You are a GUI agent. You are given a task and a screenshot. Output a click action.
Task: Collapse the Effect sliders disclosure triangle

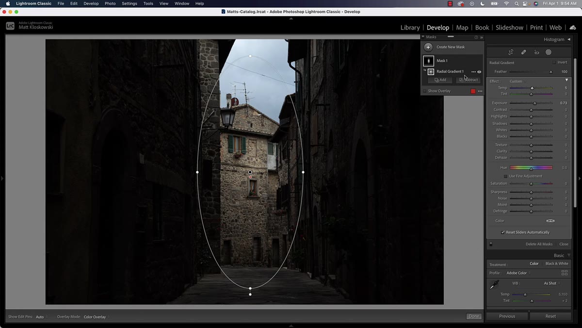[566, 80]
